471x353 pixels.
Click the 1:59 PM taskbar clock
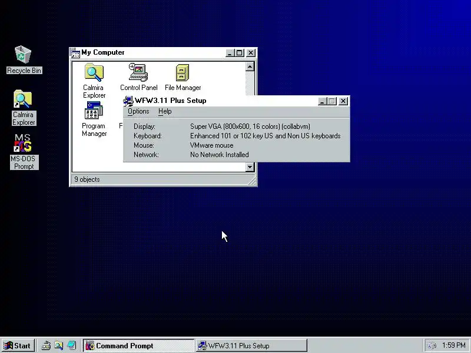(x=453, y=345)
